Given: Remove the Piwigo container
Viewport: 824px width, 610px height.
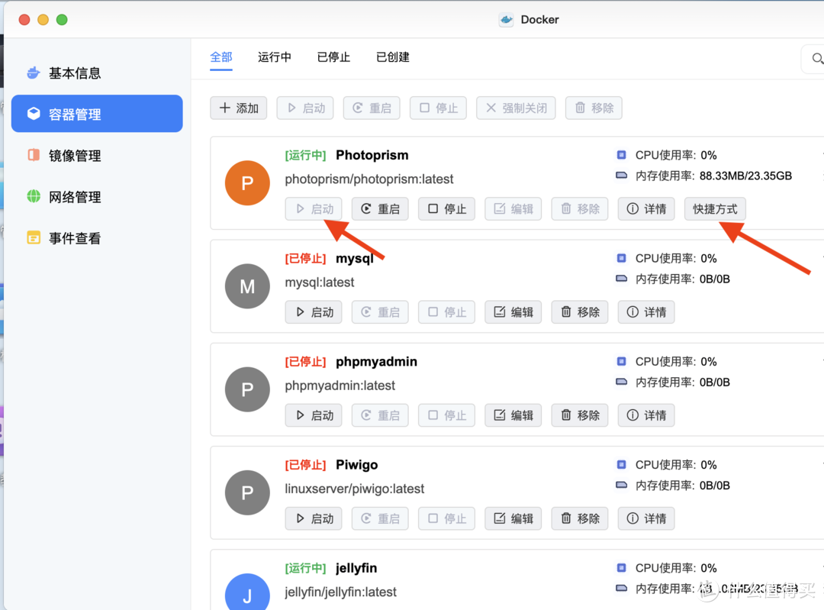Looking at the screenshot, I should tap(580, 518).
